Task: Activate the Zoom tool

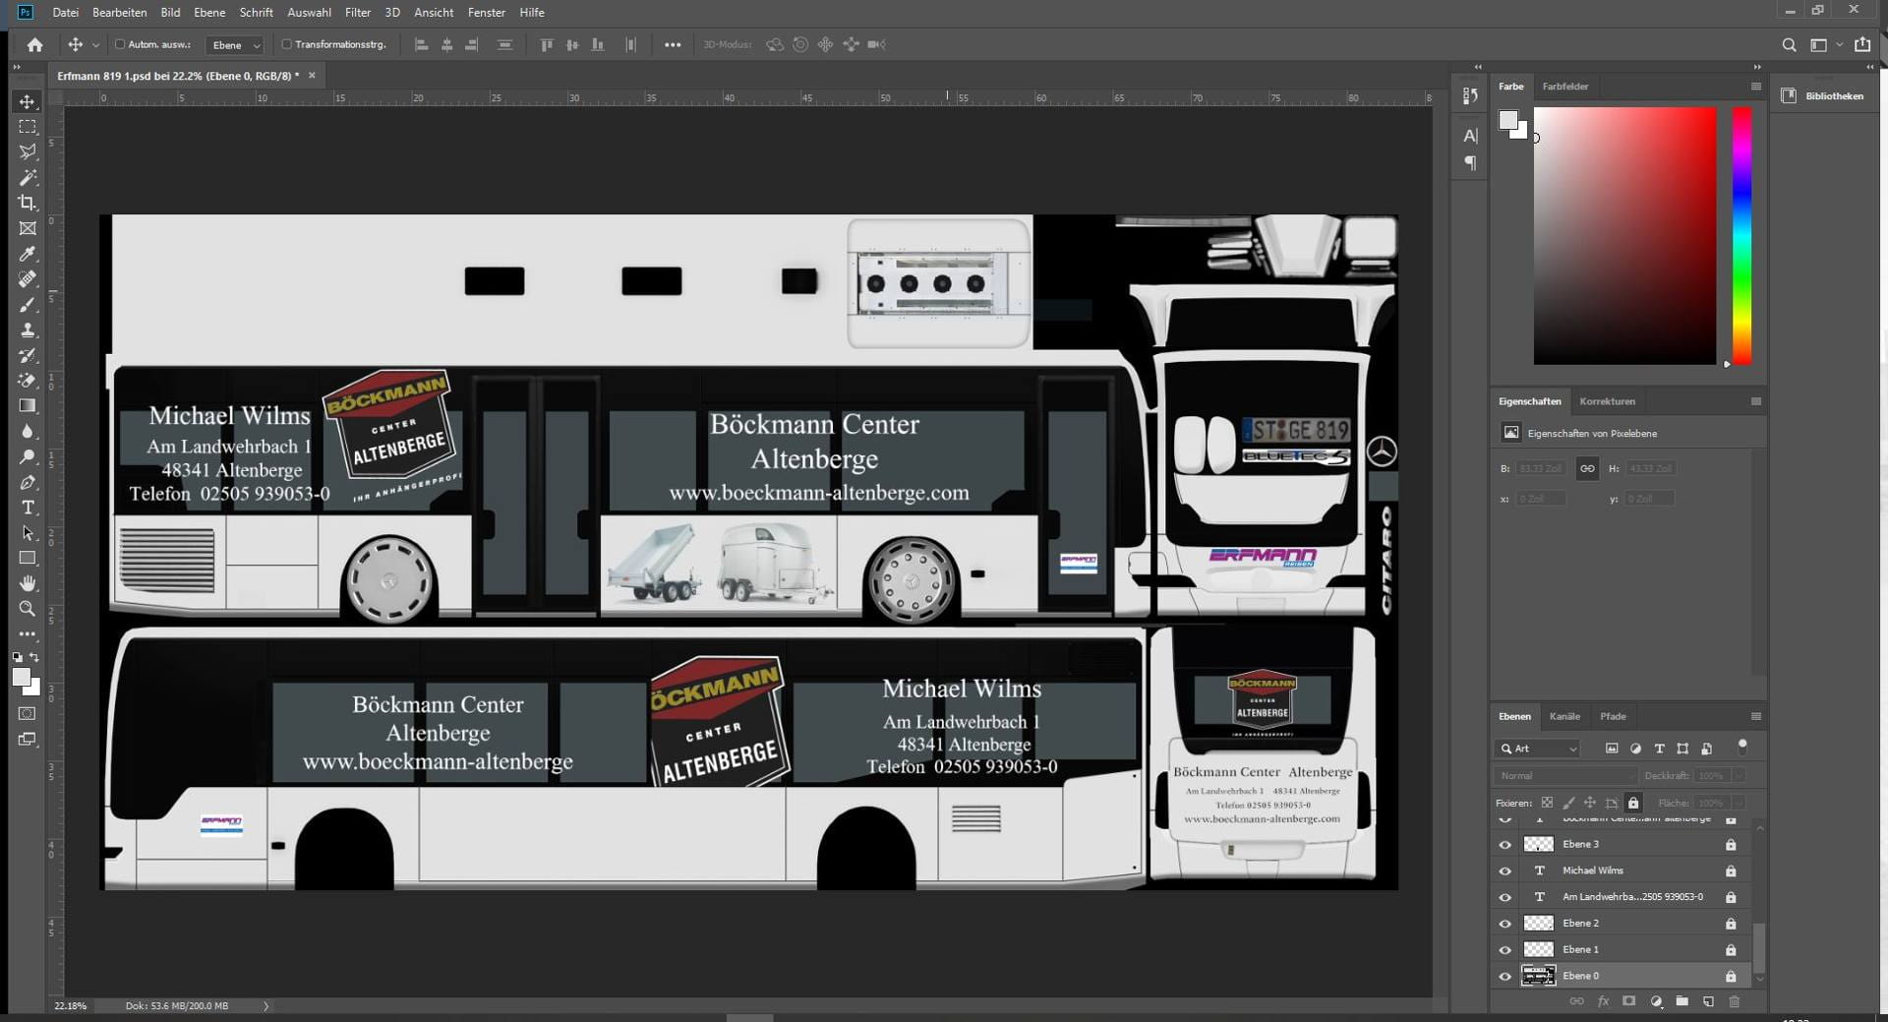Action: (28, 609)
